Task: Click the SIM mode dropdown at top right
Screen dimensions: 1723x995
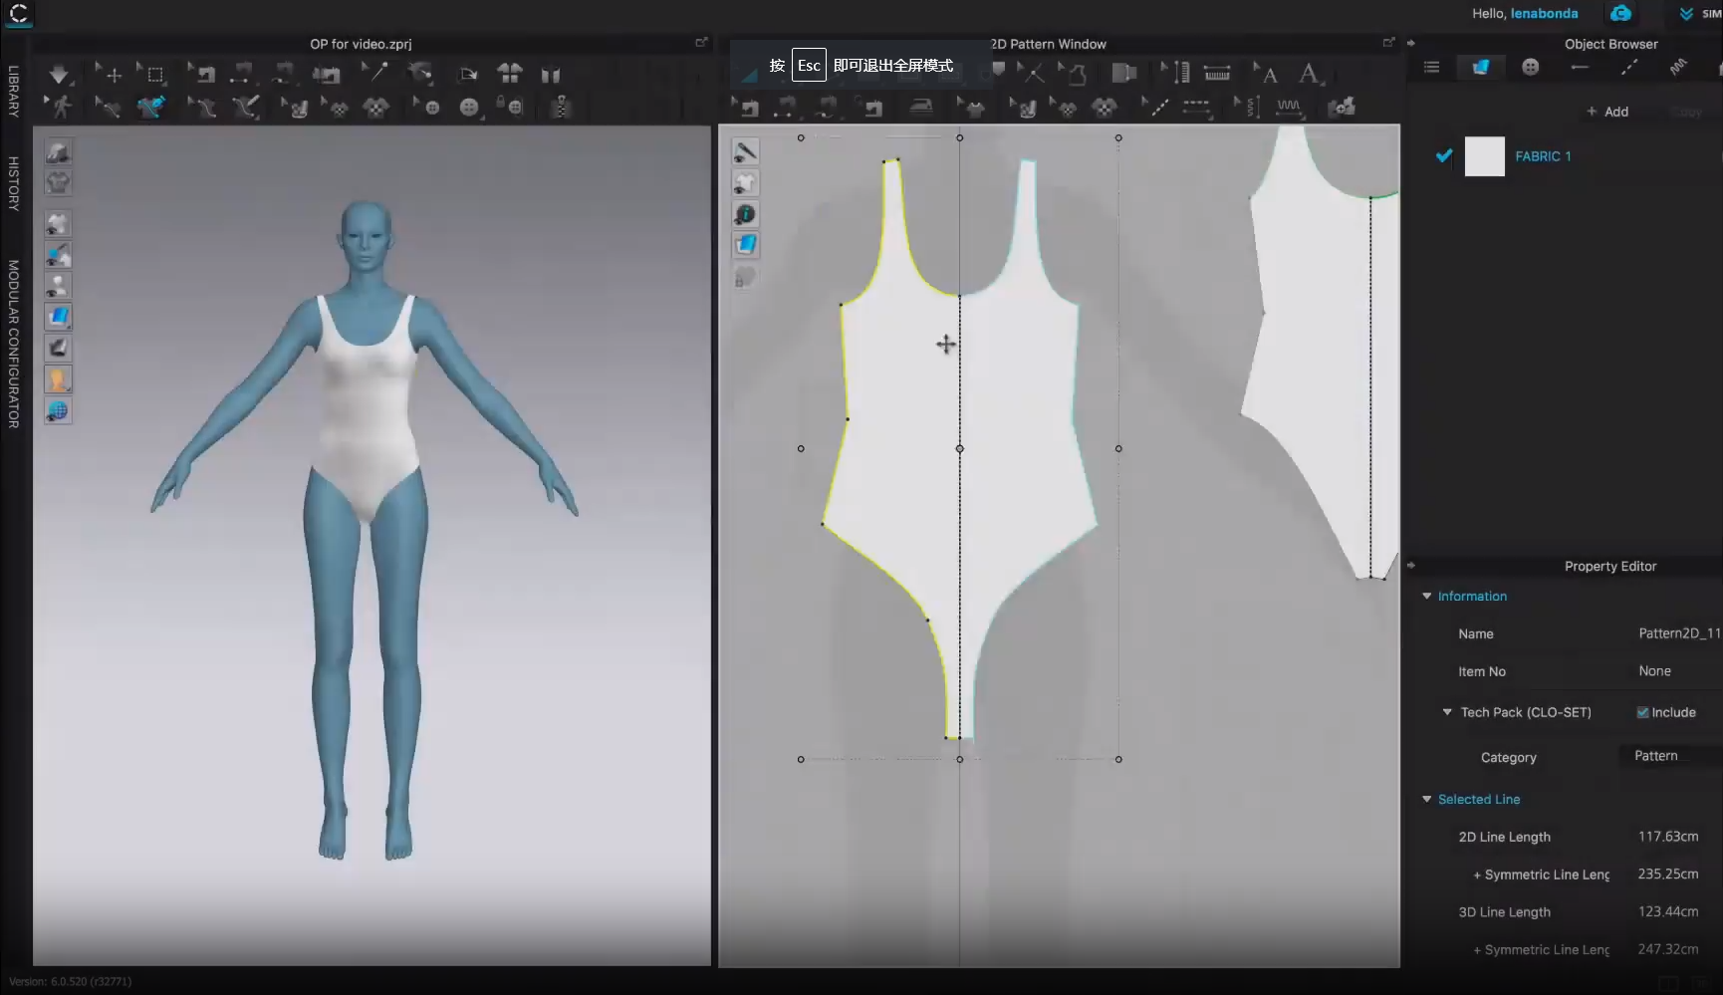Action: click(x=1700, y=14)
